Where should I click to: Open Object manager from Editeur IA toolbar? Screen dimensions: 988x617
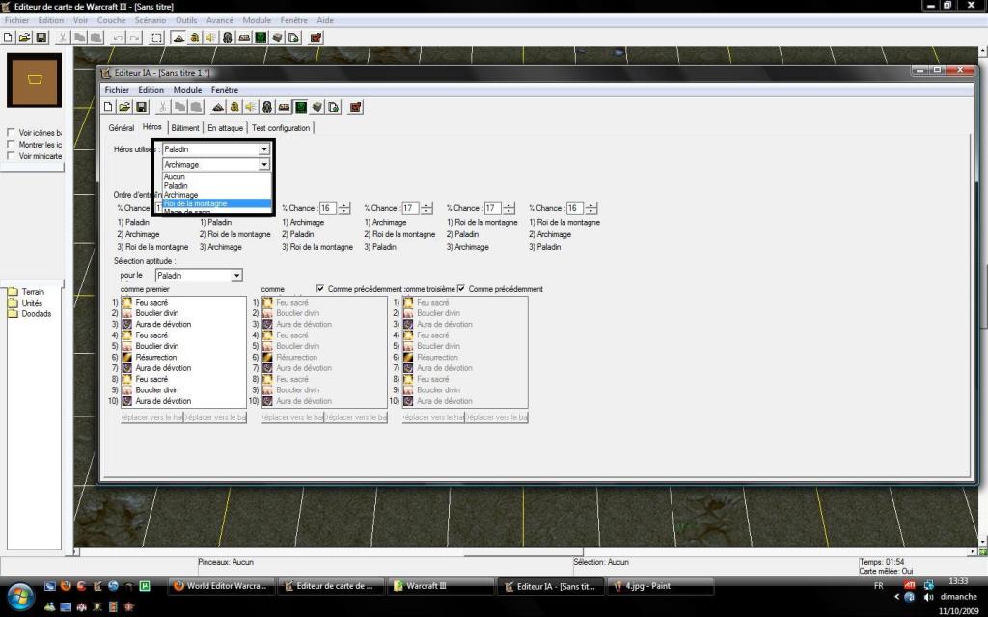[316, 107]
